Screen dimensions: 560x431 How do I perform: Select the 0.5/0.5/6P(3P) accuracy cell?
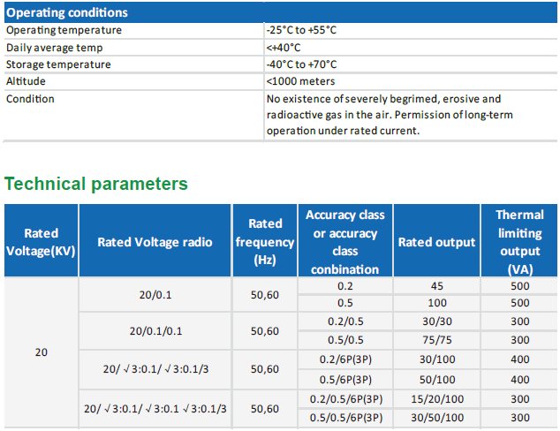pyautogui.click(x=345, y=418)
